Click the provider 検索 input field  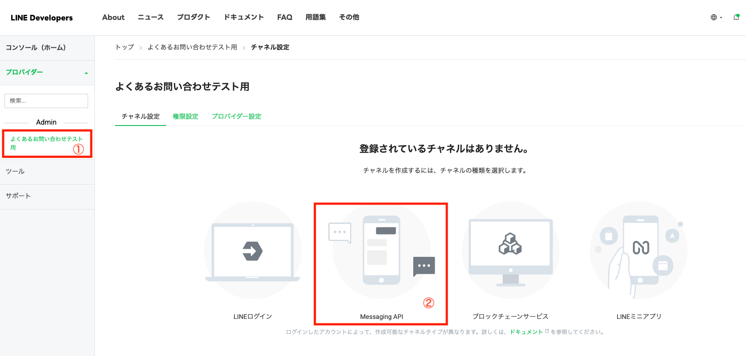click(46, 101)
